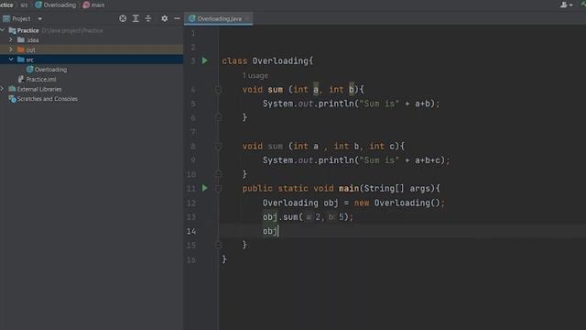The height and width of the screenshot is (330, 586).
Task: Run main method from gutter arrow
Action: click(x=204, y=188)
